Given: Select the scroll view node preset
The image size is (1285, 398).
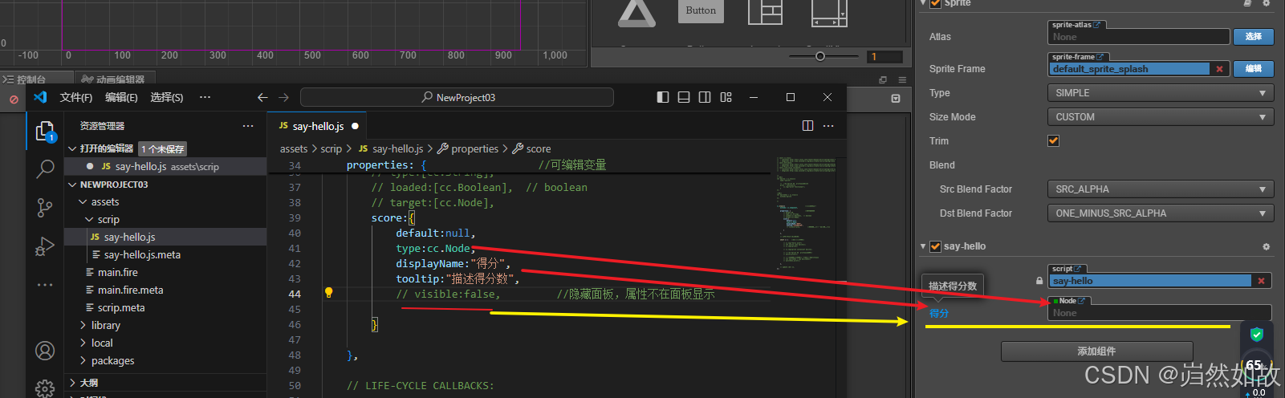Looking at the screenshot, I should pyautogui.click(x=829, y=13).
